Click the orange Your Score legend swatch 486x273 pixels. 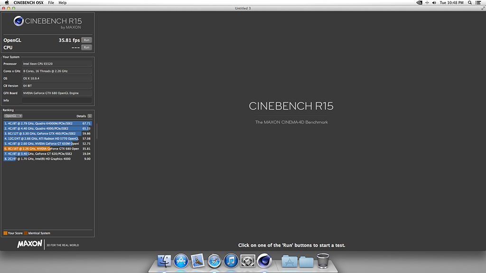point(5,233)
